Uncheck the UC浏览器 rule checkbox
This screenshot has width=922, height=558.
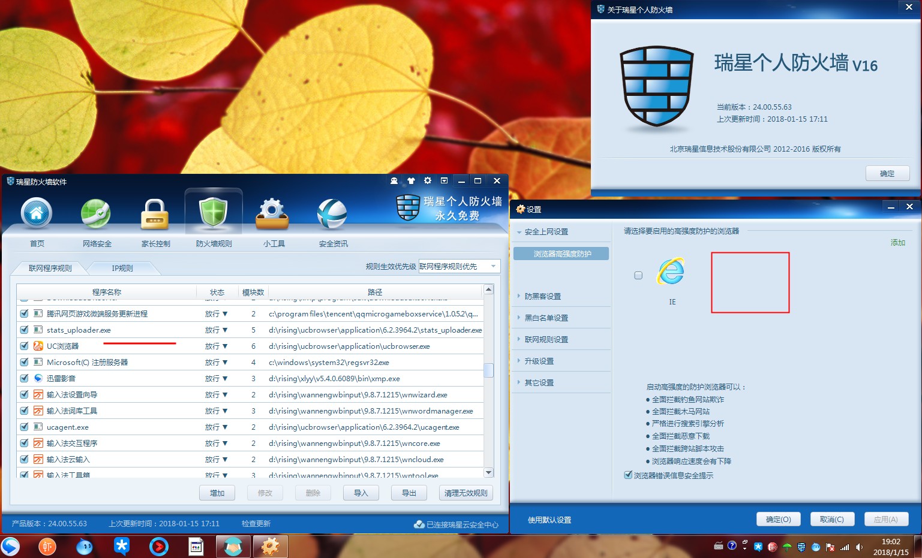tap(24, 346)
